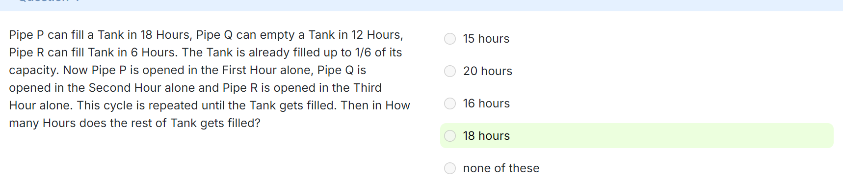The height and width of the screenshot is (181, 843).
Task: Click the final line "many Hours does the rest"
Action: [x=134, y=123]
